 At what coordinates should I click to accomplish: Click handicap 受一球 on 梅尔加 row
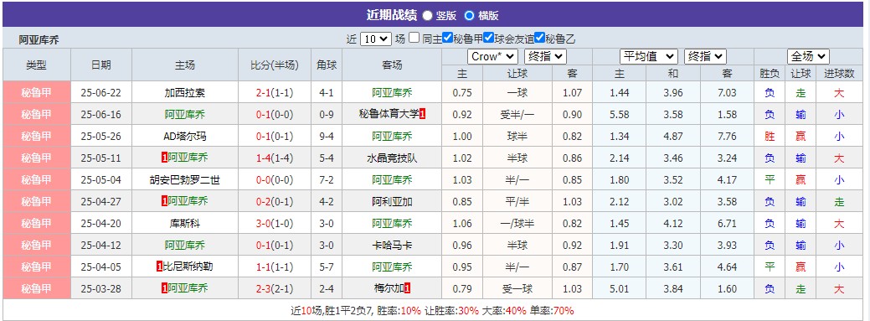[x=517, y=289]
